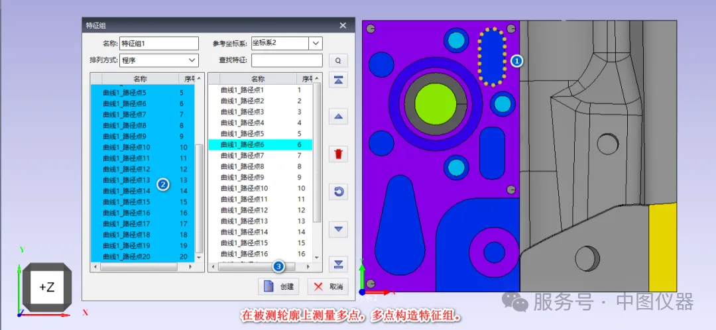716x330 pixels.
Task: Click the 名称 input field
Action: click(x=159, y=44)
